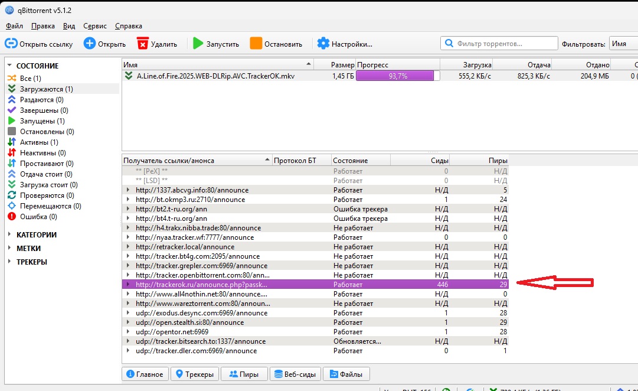This screenshot has height=391, width=638.
Task: Switch to the Пиры tab
Action: [244, 374]
